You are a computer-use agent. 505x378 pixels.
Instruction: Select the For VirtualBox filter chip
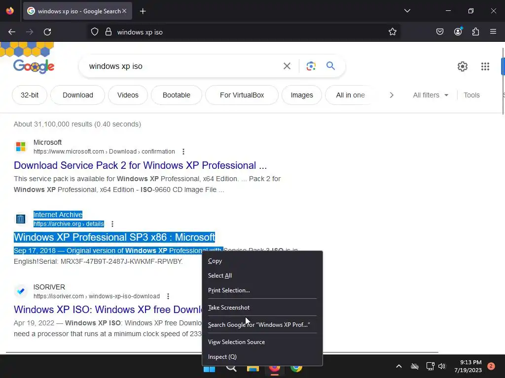pos(242,95)
